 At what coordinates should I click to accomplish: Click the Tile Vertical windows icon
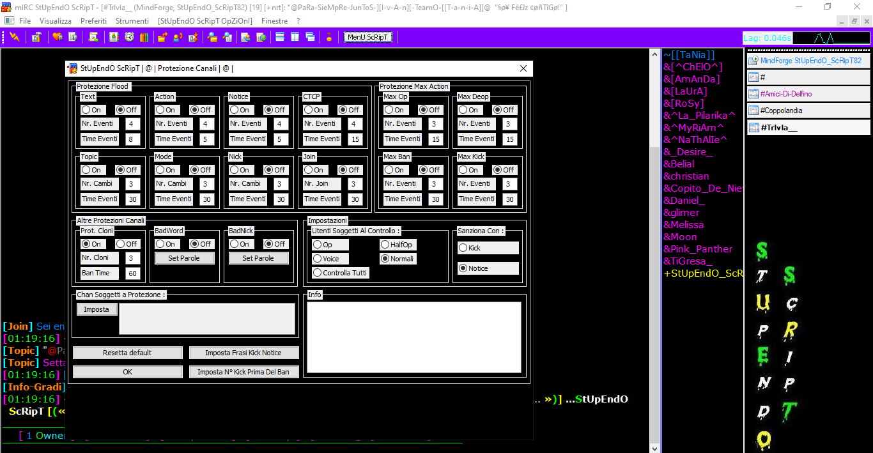tap(295, 37)
